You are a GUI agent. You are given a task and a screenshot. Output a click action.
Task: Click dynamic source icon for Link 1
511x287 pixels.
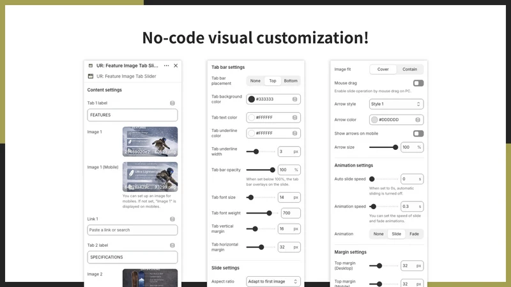click(x=172, y=219)
